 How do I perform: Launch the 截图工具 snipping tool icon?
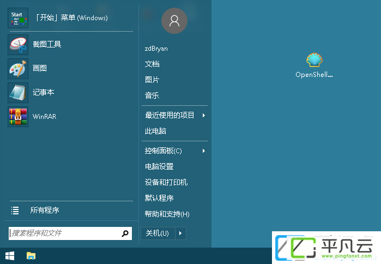click(x=18, y=45)
